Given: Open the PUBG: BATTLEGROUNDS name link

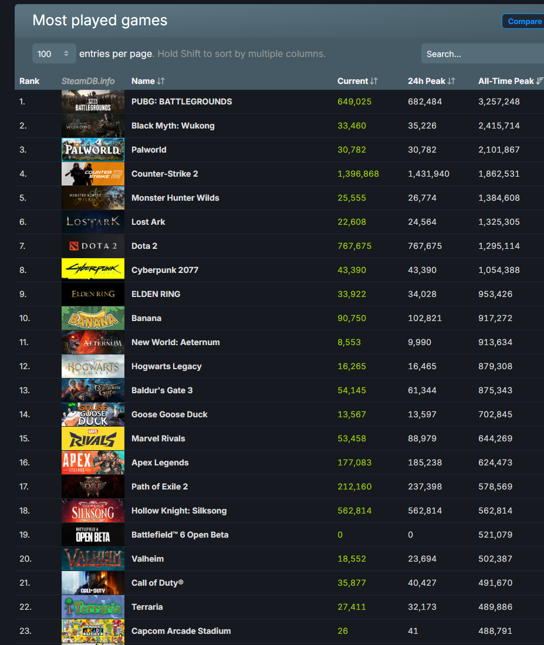Looking at the screenshot, I should coord(182,102).
